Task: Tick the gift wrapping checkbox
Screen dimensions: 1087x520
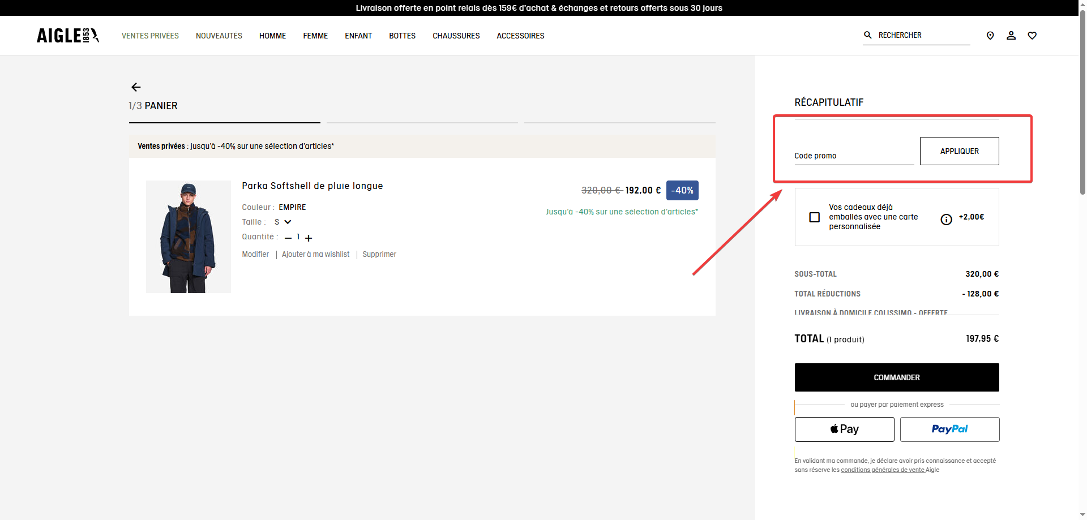Action: click(x=815, y=217)
